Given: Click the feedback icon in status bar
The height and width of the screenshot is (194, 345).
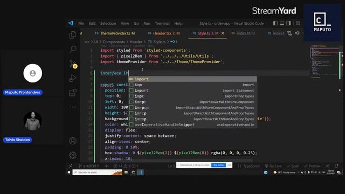Looking at the screenshot, I should pyautogui.click(x=328, y=166).
